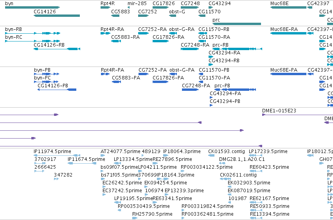
Task: Select the RP003362481.5prime EST
Action: [183, 218]
